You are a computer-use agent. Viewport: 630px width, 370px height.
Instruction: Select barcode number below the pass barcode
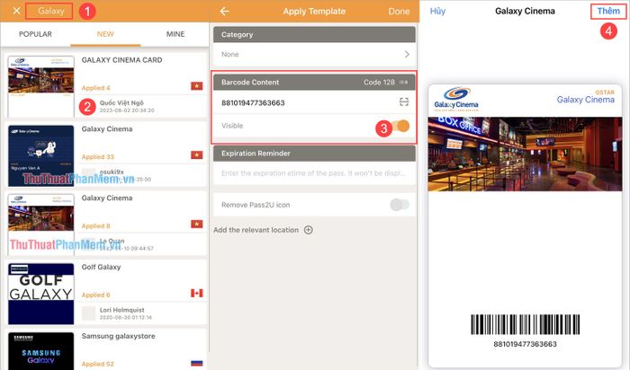click(525, 344)
